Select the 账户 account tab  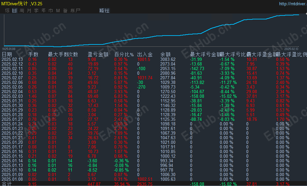(75, 11)
